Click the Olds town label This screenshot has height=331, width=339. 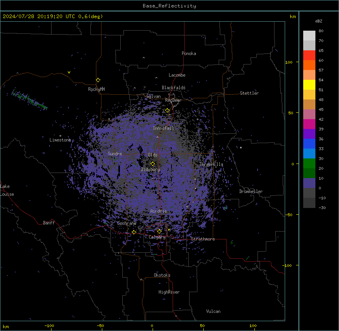(153, 155)
